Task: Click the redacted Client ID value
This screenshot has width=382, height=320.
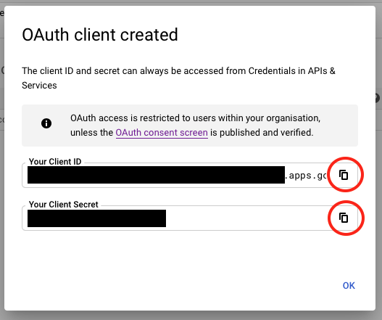Action: (156, 175)
